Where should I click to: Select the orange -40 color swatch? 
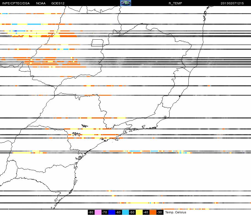(153, 212)
